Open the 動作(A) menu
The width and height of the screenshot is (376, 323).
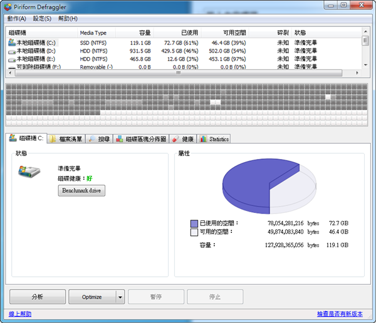(16, 19)
